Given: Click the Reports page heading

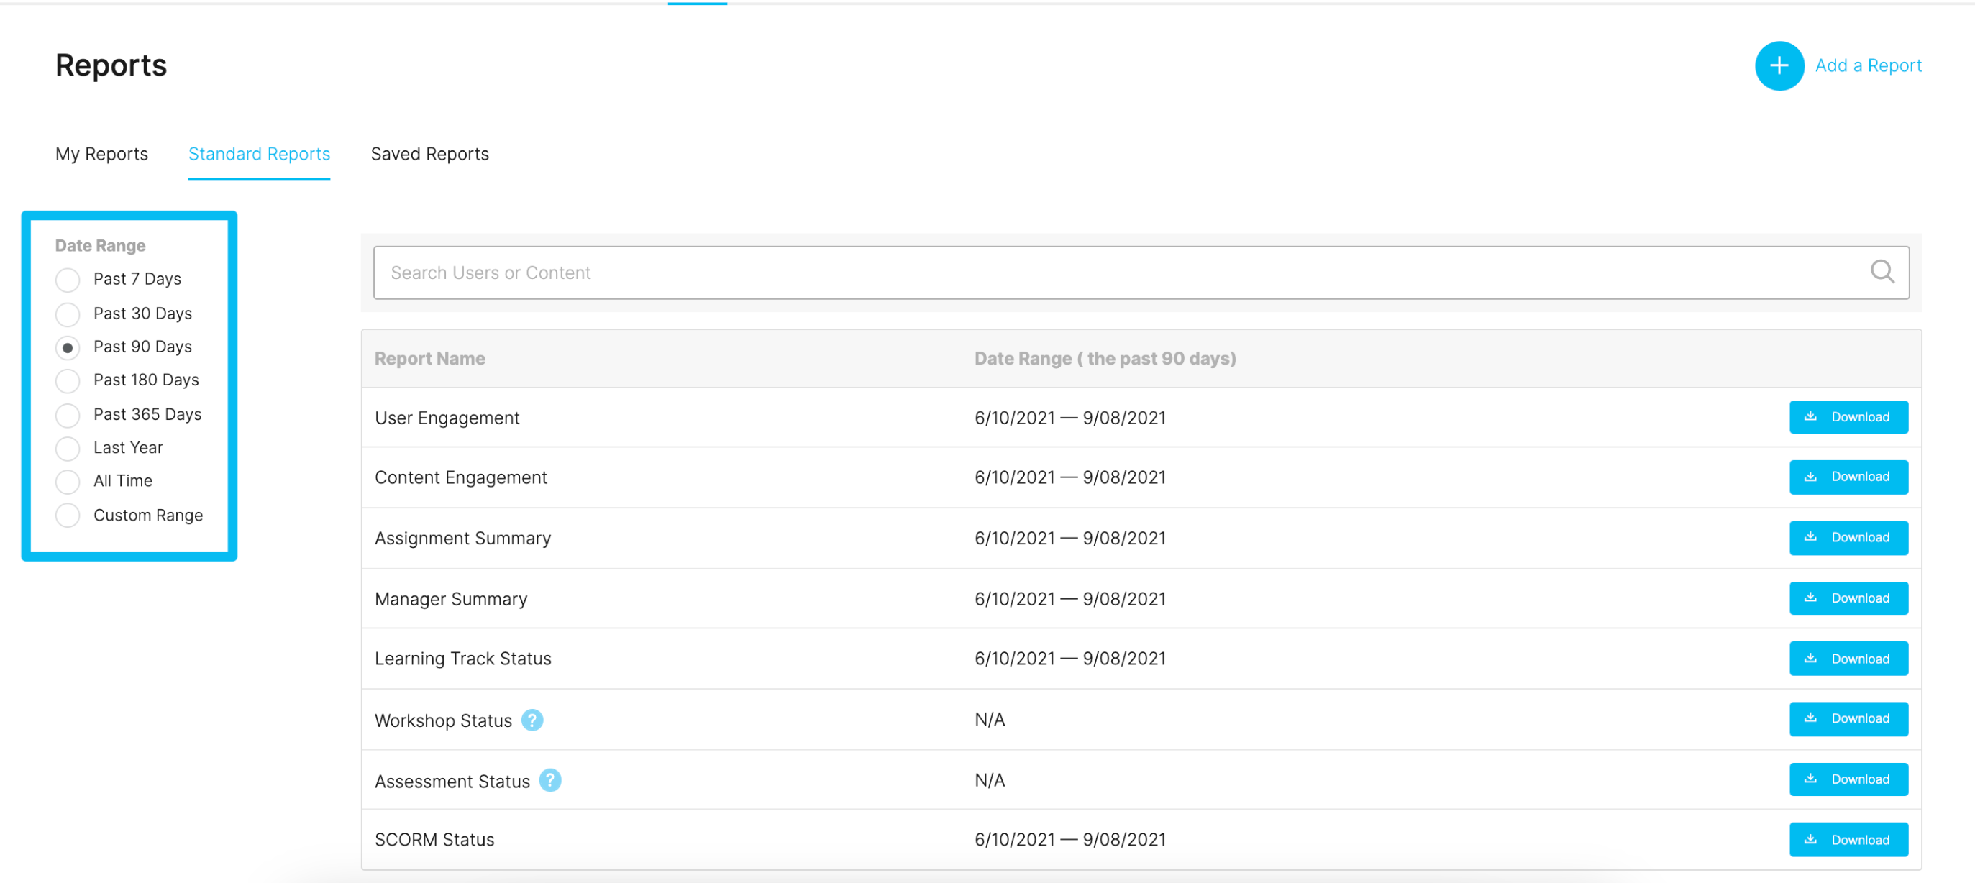Looking at the screenshot, I should [x=111, y=65].
